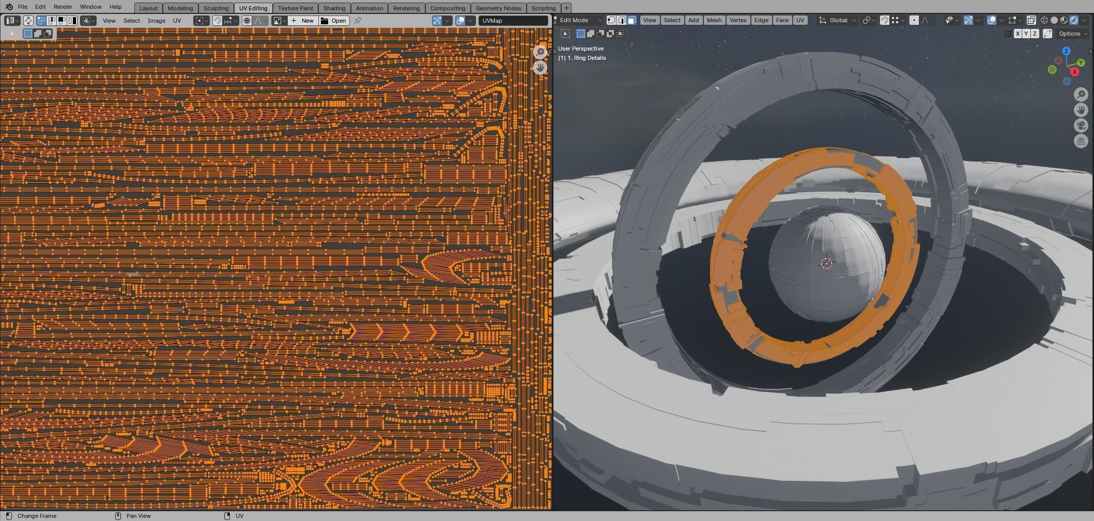1094x521 pixels.
Task: Click the viewport View button
Action: pyautogui.click(x=650, y=20)
